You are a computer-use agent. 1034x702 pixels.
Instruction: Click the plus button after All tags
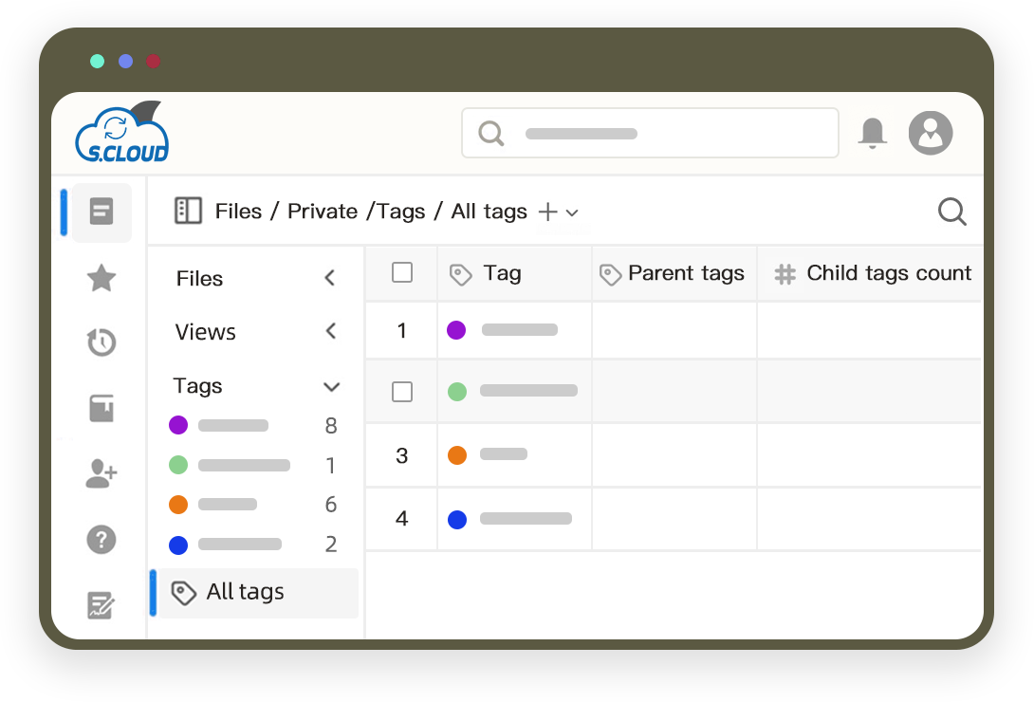[x=547, y=212]
